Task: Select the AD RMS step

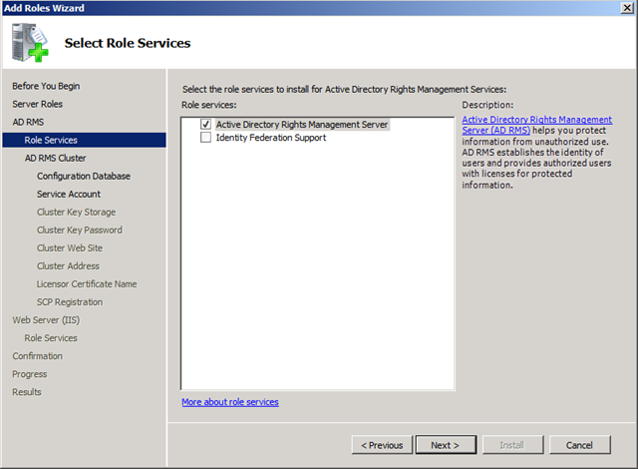Action: click(28, 122)
